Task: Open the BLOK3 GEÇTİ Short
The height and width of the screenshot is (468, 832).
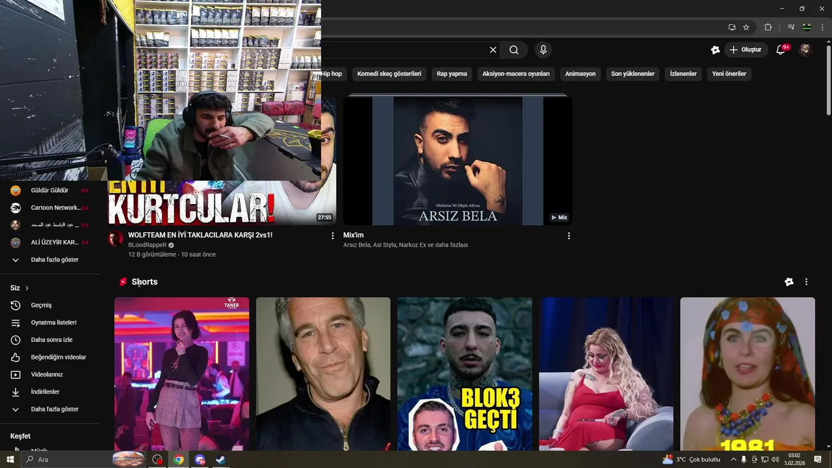Action: point(465,374)
